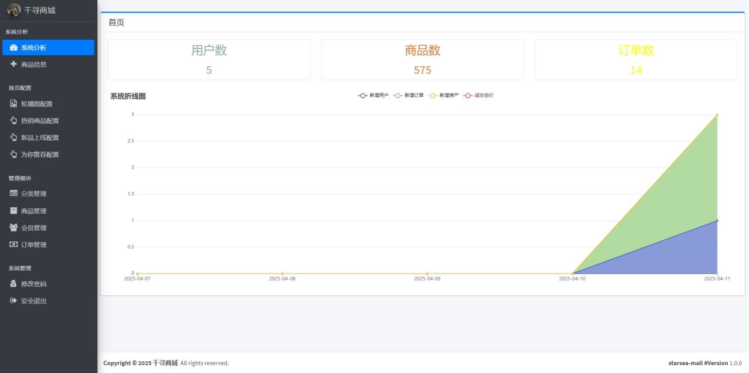Click the 会员管理 members icon
This screenshot has width=749, height=373.
13,227
